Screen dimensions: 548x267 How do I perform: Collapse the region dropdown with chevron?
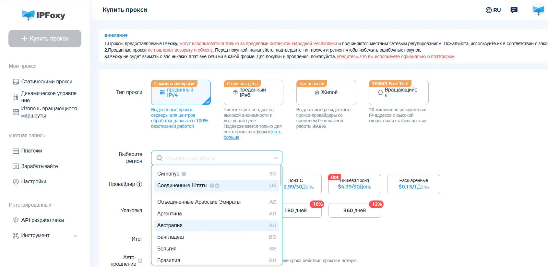pos(276,158)
